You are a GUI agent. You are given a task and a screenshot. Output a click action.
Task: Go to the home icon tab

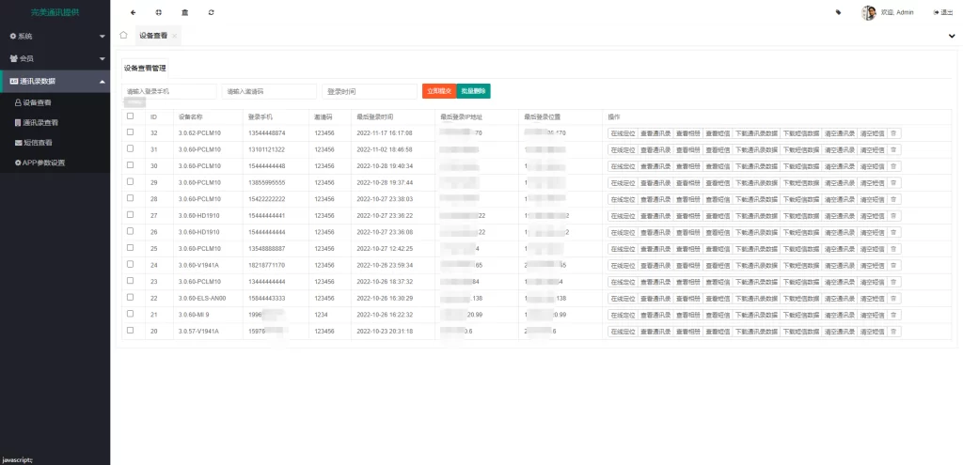coord(123,35)
